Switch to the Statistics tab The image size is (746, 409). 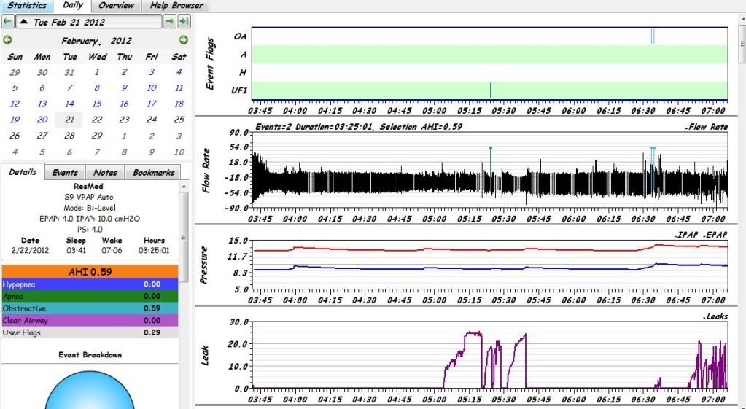(27, 6)
